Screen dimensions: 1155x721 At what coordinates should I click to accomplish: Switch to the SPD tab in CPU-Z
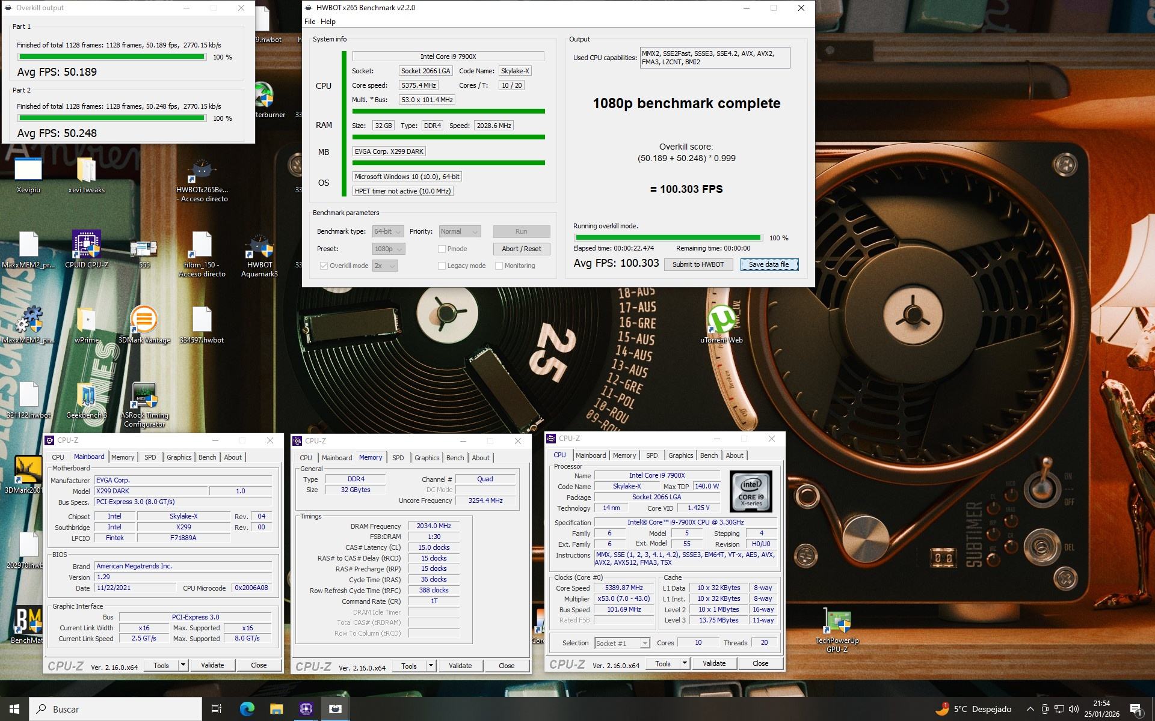150,457
